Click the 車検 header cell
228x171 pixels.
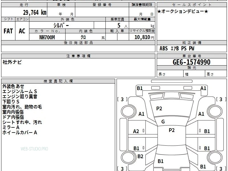click(x=61, y=5)
